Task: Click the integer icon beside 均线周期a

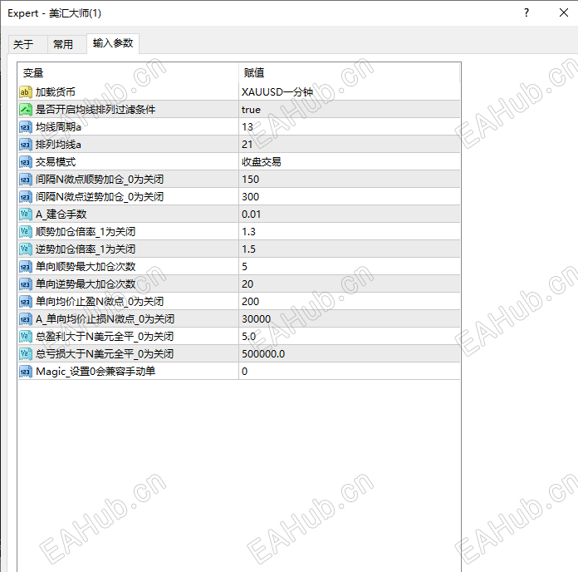Action: point(26,127)
